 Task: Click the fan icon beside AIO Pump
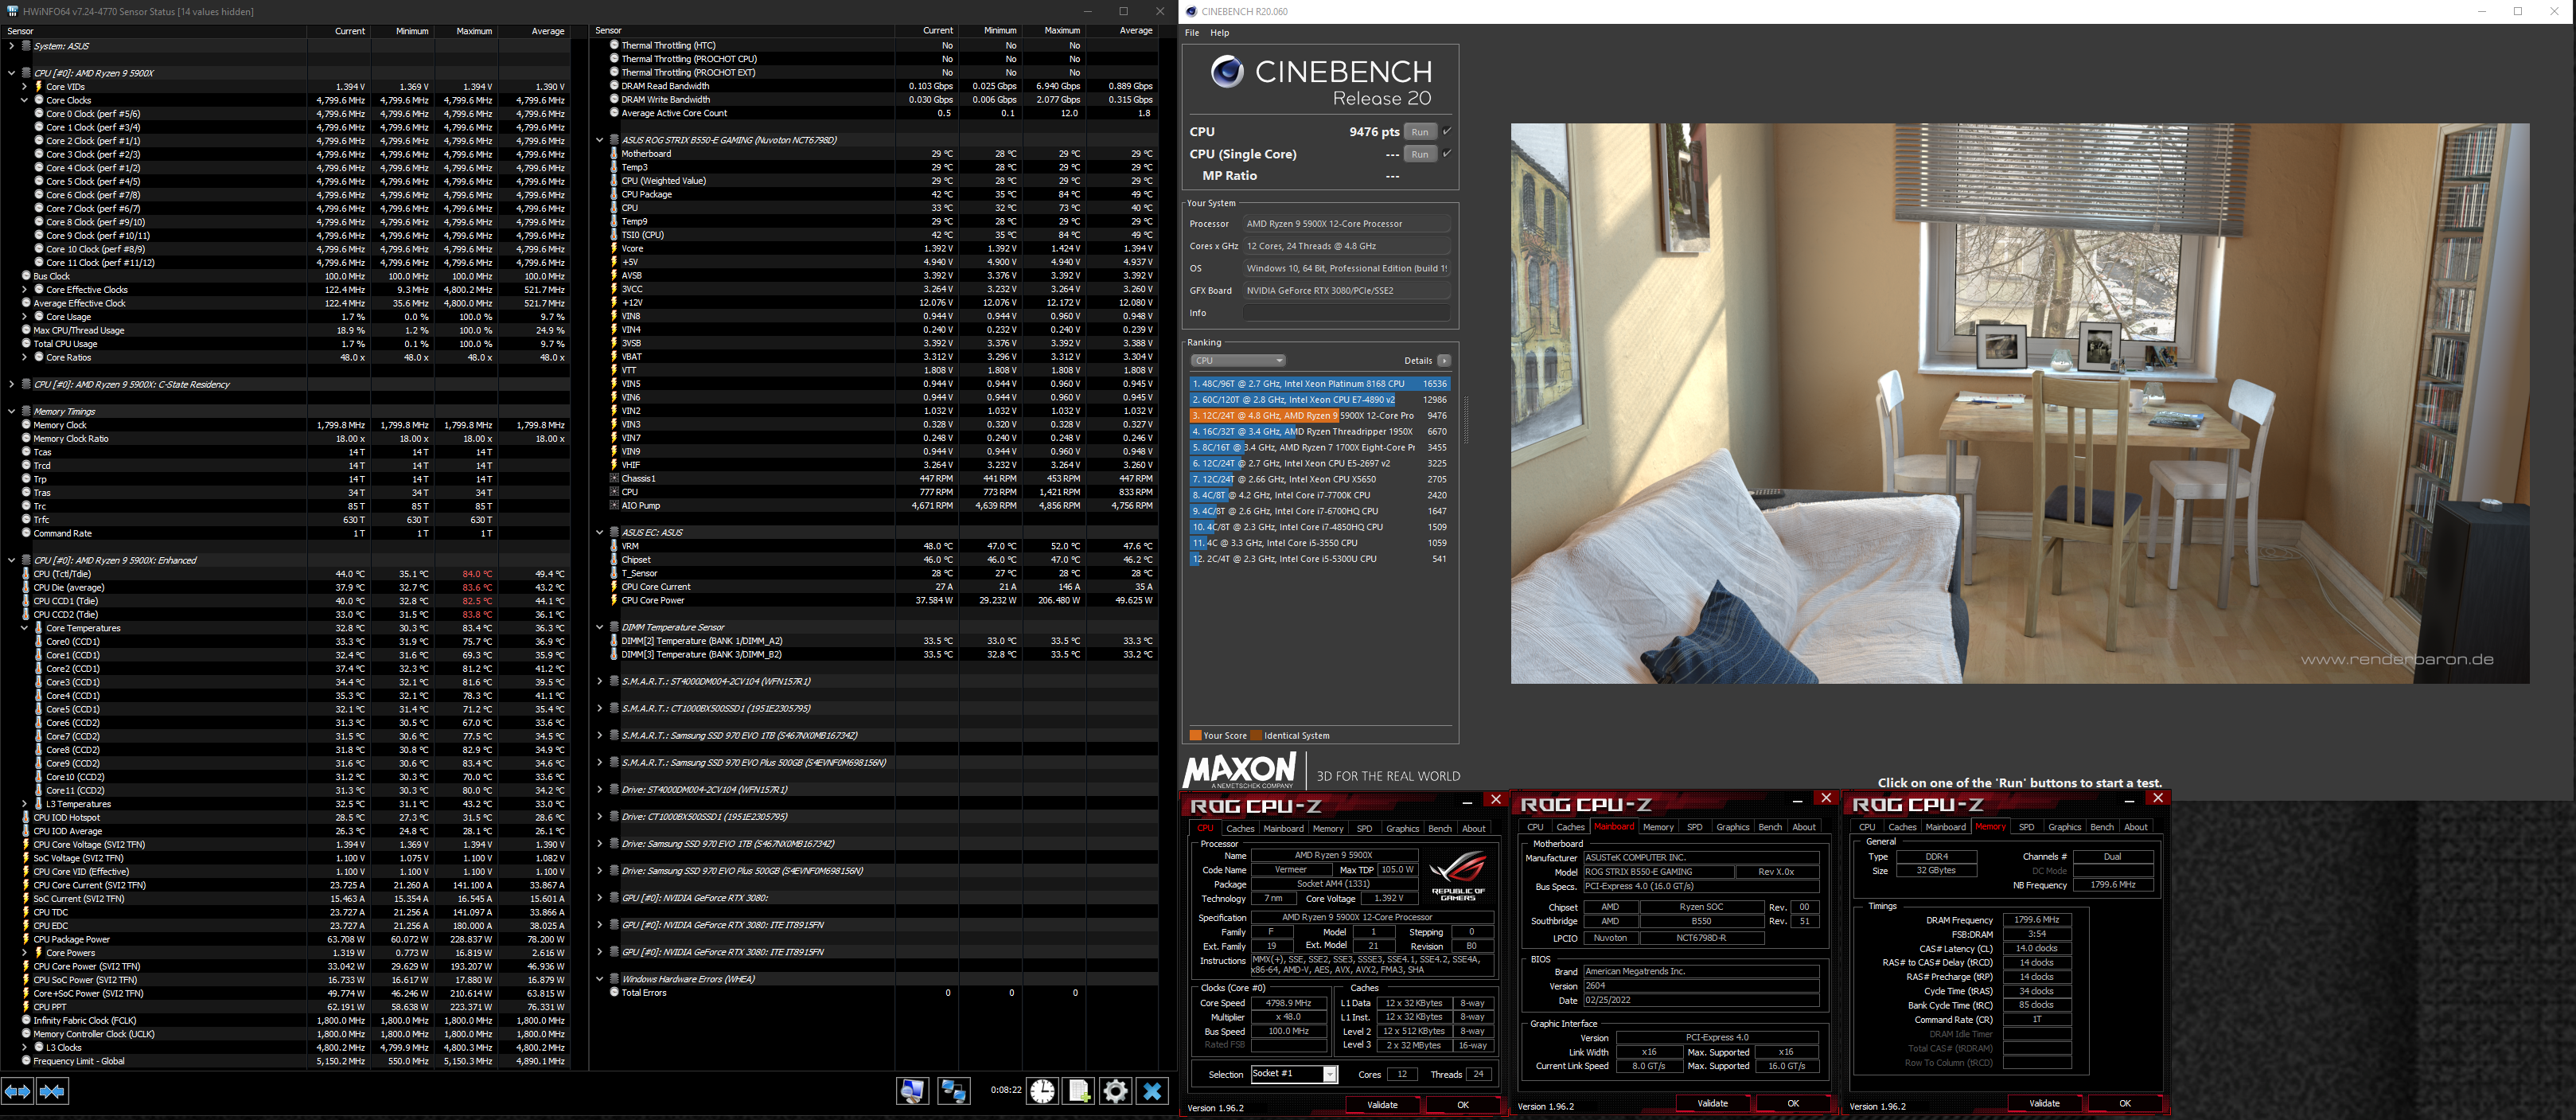[614, 505]
